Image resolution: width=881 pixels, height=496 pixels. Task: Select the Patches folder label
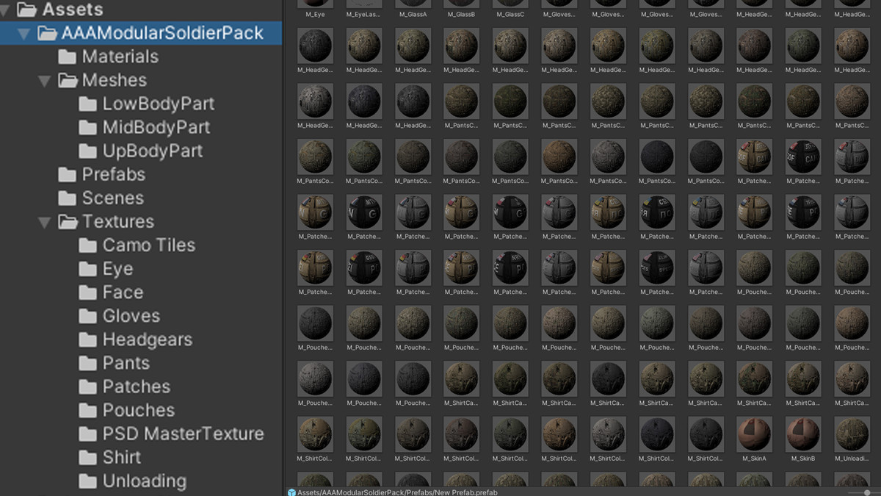tap(137, 387)
